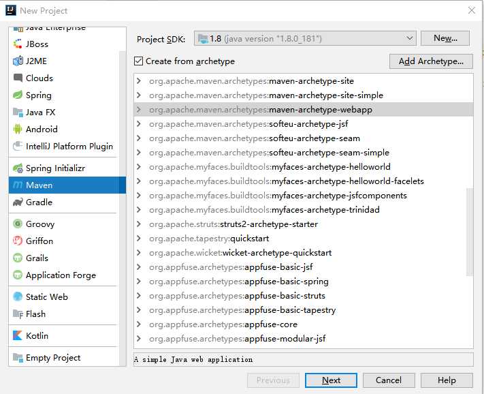
Task: Select appfuse-basic-struts archetype
Action: [303, 296]
